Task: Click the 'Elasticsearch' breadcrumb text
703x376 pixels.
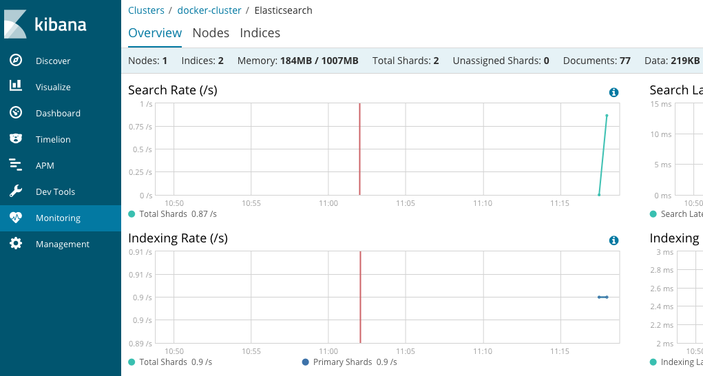Action: (284, 10)
